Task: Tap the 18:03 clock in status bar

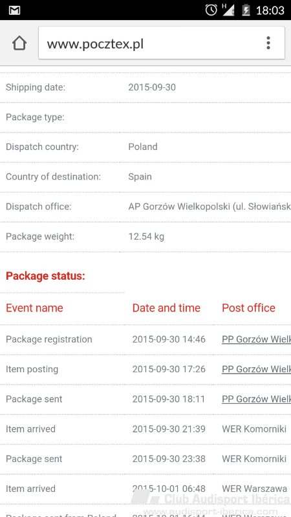Action: tap(270, 10)
